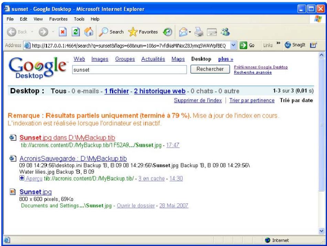Open the File menu
The width and height of the screenshot is (327, 246).
point(10,19)
